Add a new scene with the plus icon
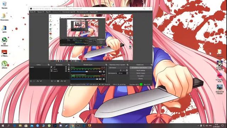 (31, 81)
